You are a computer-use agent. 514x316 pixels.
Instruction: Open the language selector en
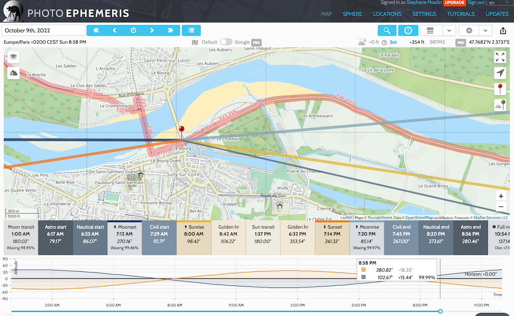498,3
